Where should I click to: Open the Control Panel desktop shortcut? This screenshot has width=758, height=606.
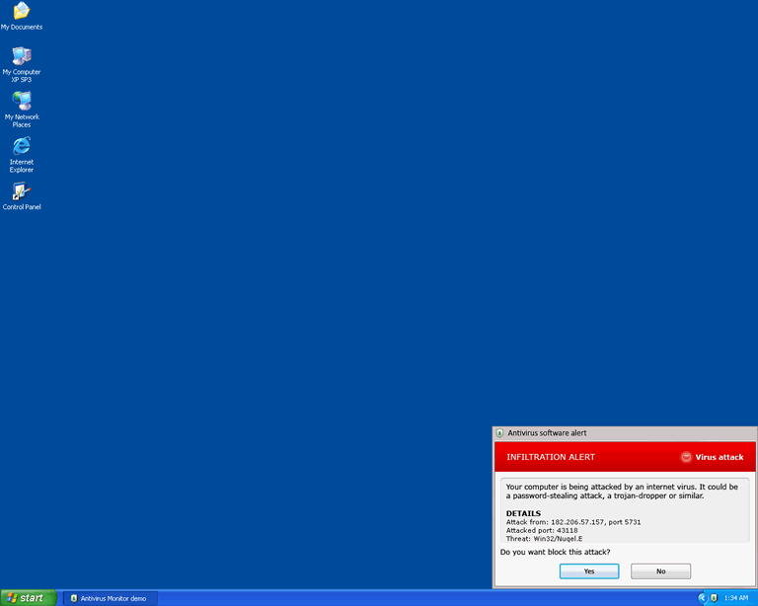(21, 191)
